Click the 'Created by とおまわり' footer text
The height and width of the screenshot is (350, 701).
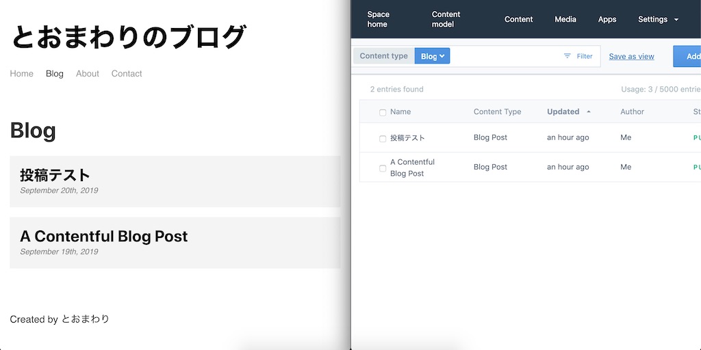pos(60,319)
